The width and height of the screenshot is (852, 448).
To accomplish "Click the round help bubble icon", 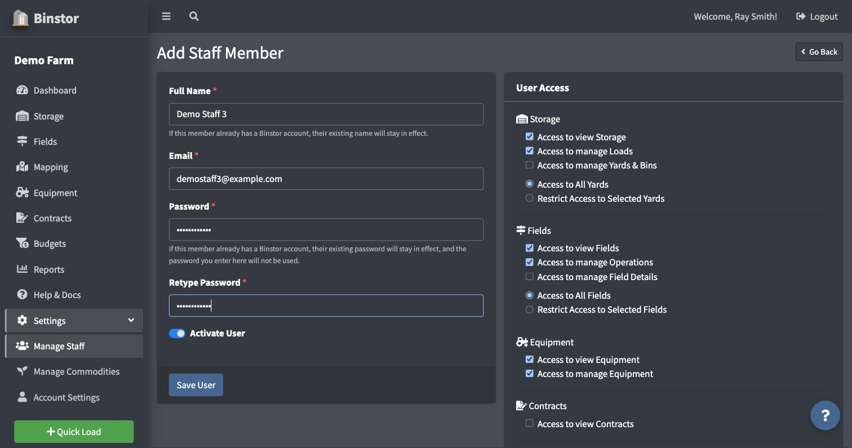I will [825, 415].
